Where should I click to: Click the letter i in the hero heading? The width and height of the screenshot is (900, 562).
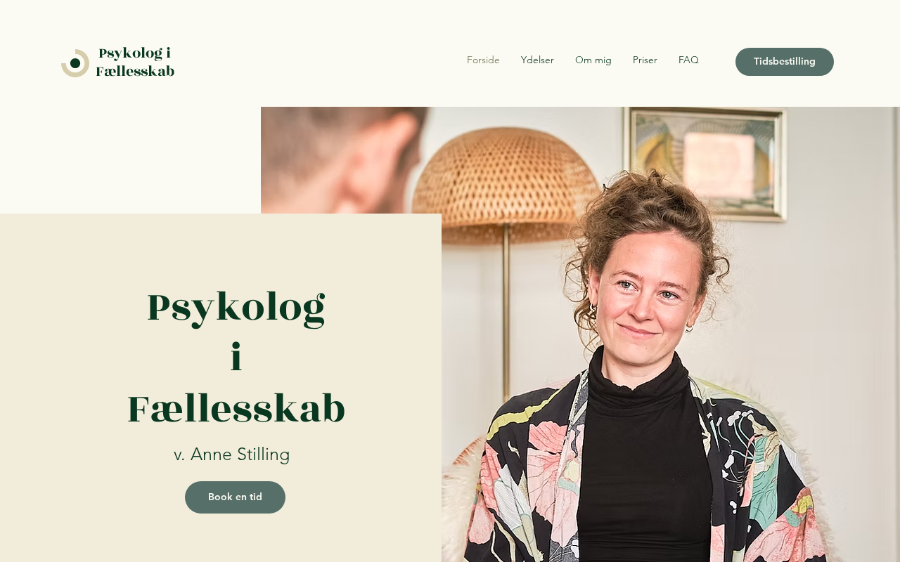[x=236, y=358]
